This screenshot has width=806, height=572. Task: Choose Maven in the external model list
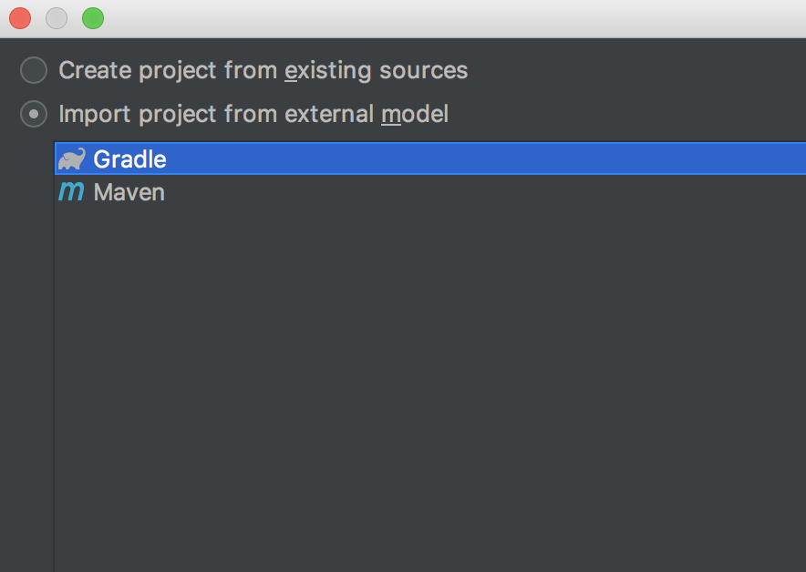(430, 192)
